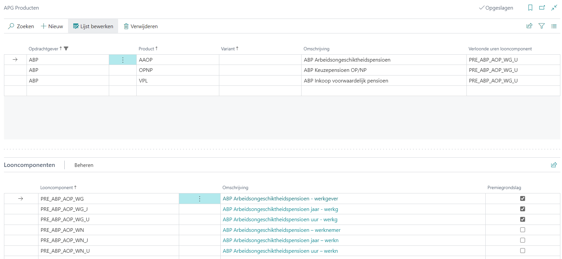Open row options for AAOP product row

123,60
